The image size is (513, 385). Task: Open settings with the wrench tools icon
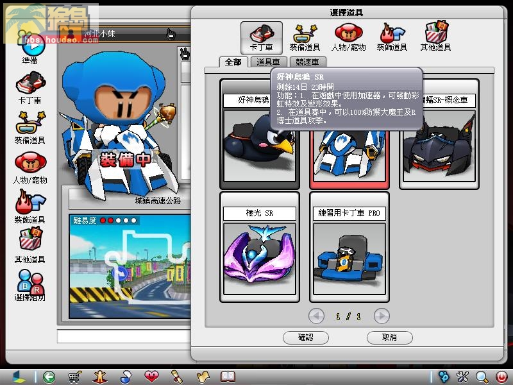click(462, 377)
